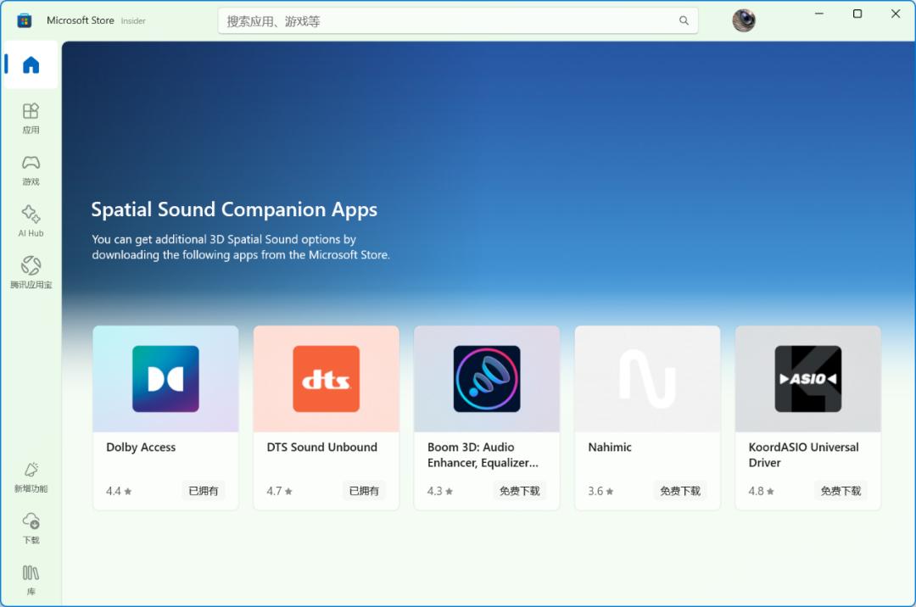The image size is (916, 607).
Task: Open the Dolby Access title link
Action: pos(141,447)
